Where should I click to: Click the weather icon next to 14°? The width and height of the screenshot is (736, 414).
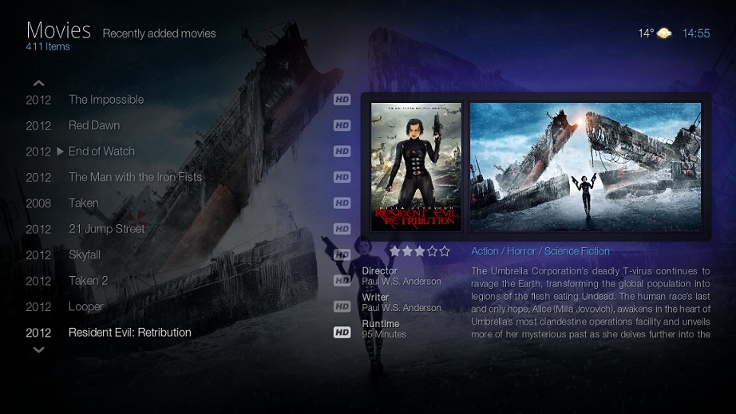[664, 34]
